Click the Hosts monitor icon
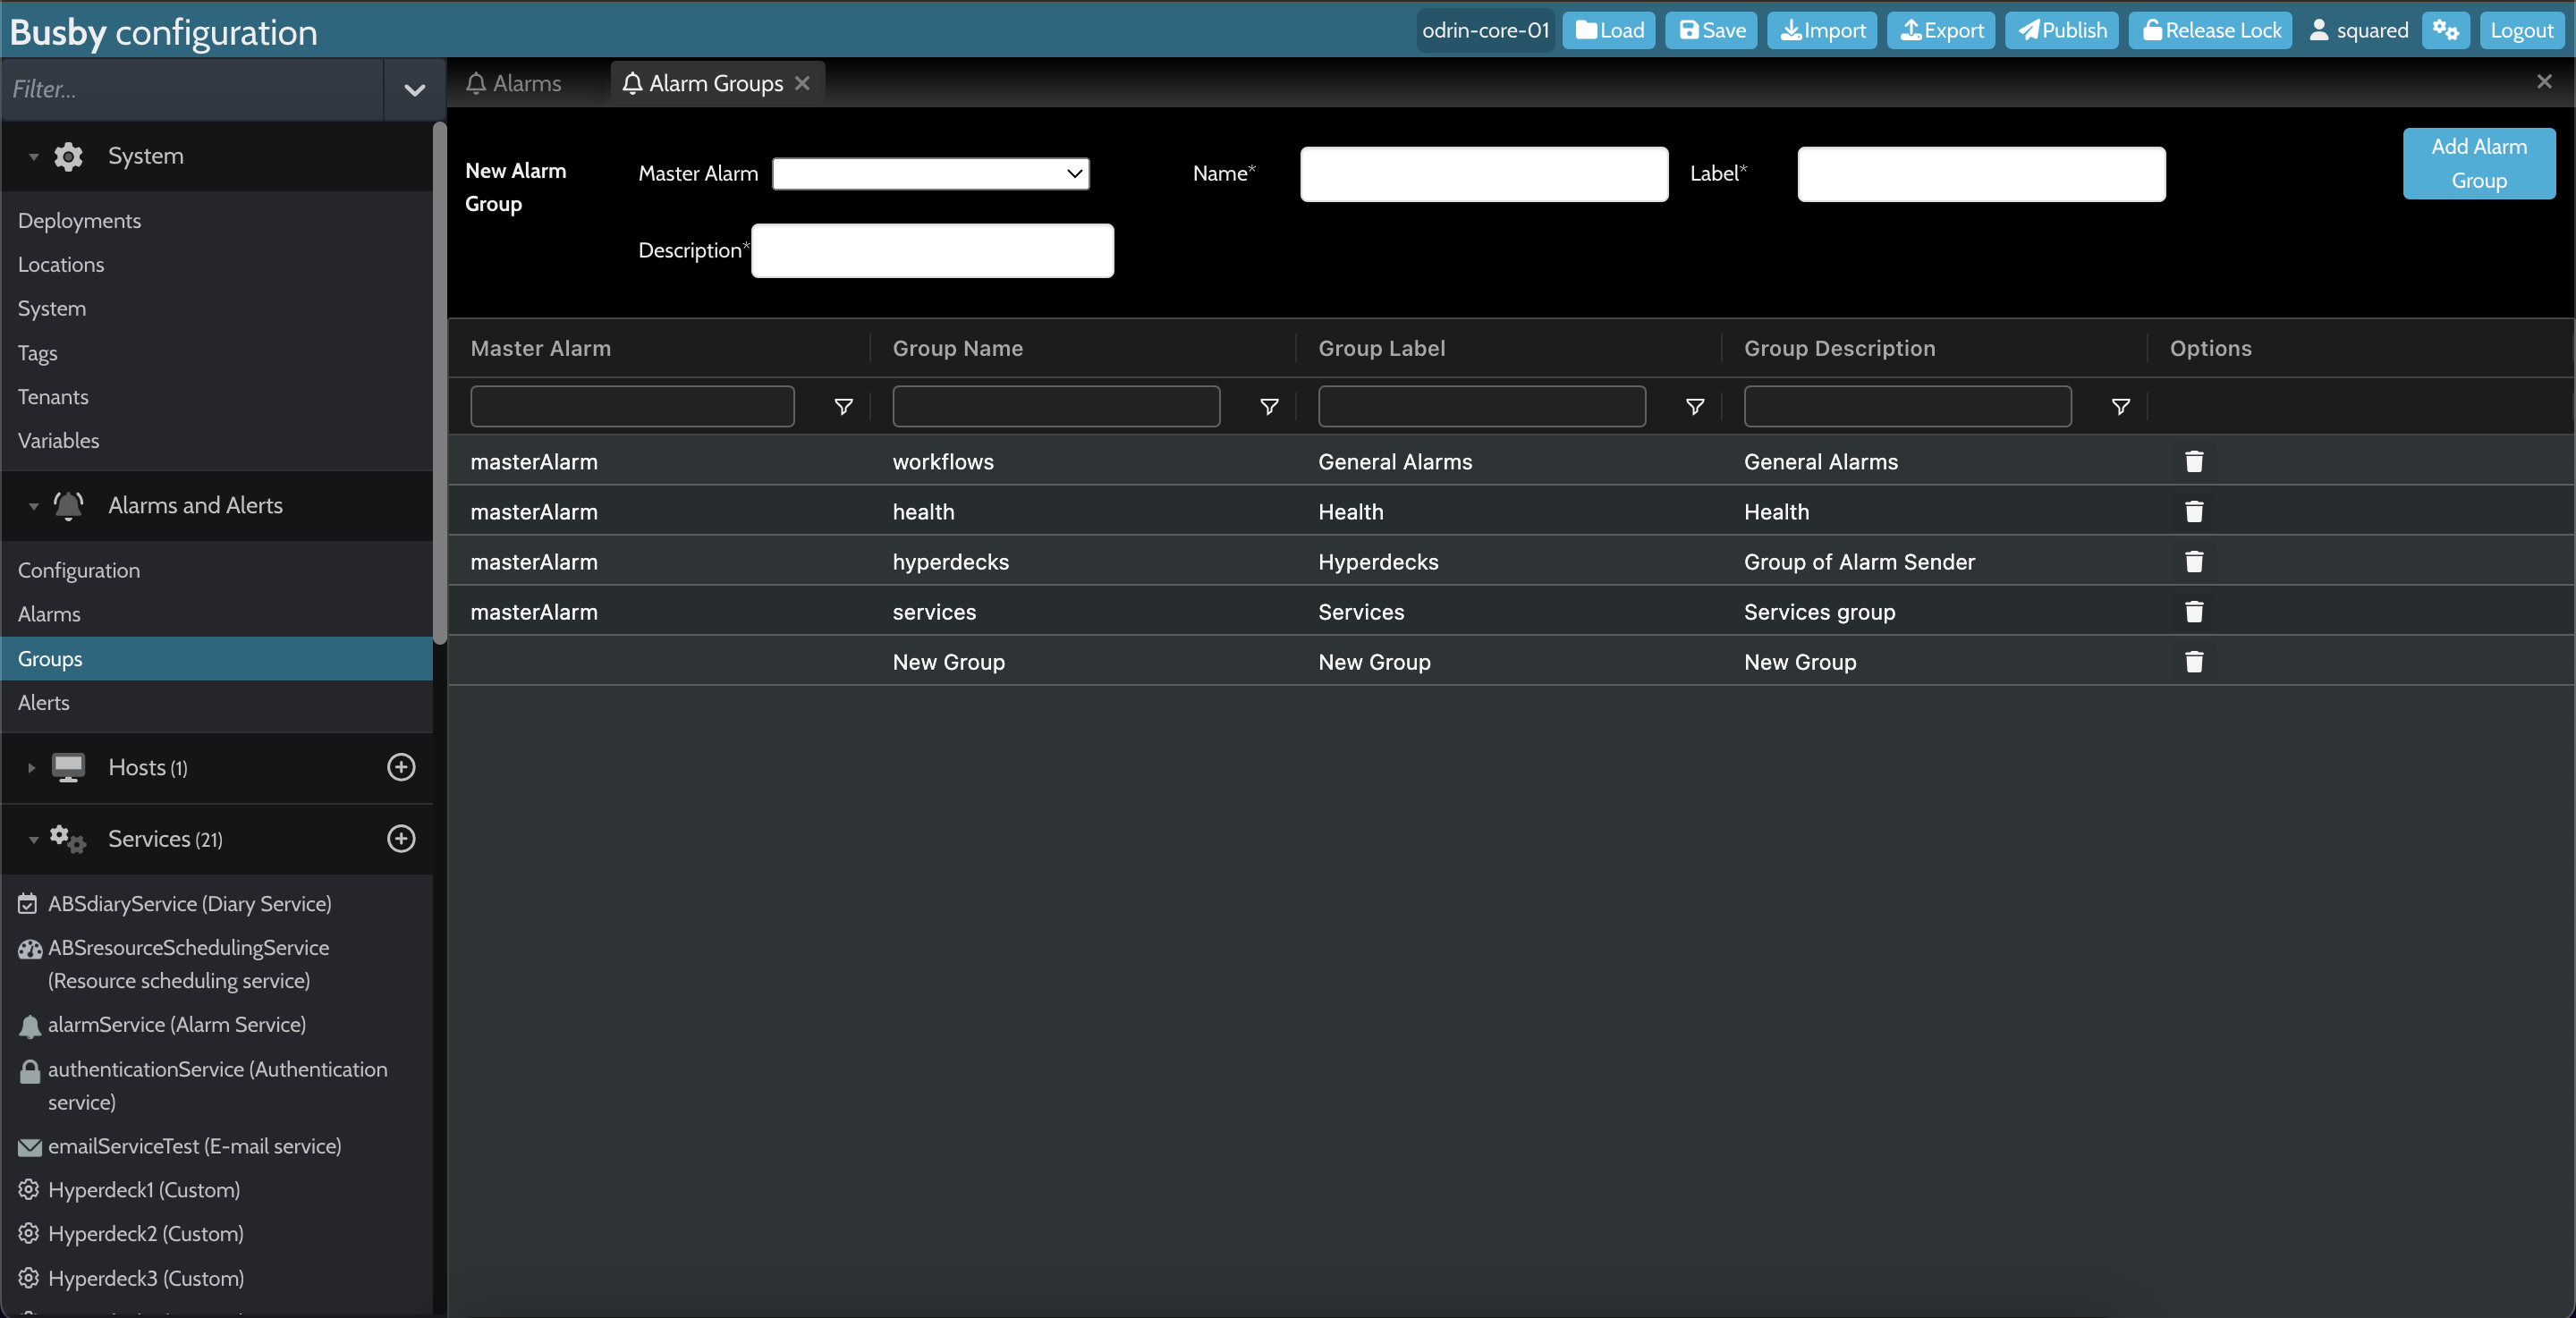Viewport: 2576px width, 1318px height. pyautogui.click(x=68, y=767)
